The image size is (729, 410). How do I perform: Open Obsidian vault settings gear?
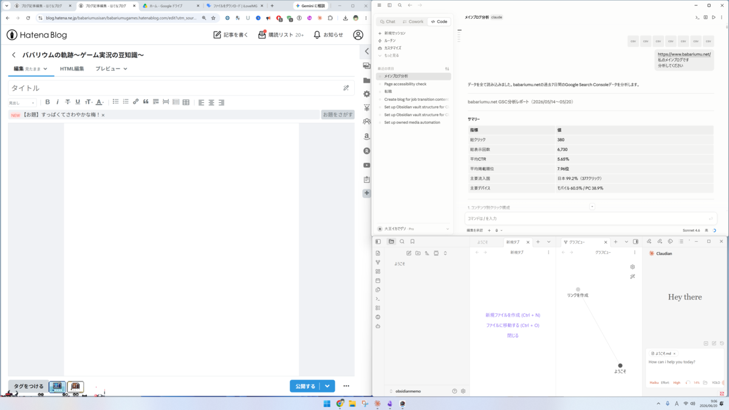(x=463, y=391)
